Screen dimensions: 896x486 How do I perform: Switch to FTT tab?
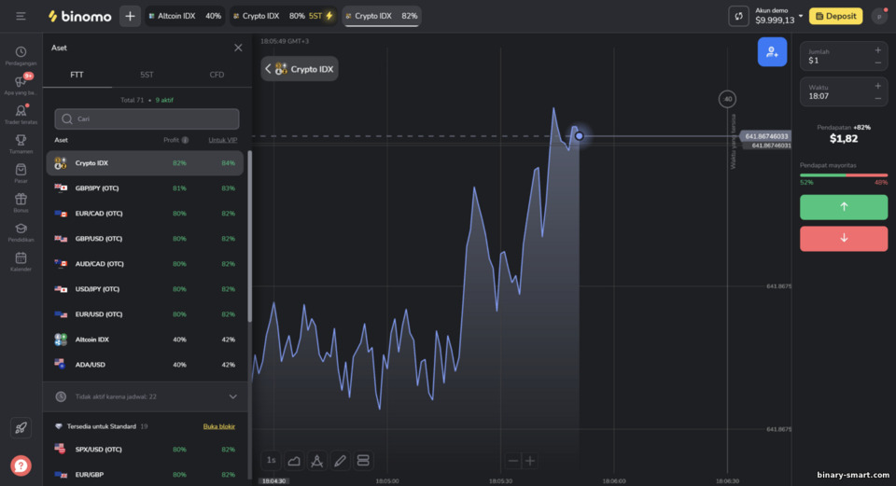[x=77, y=75]
